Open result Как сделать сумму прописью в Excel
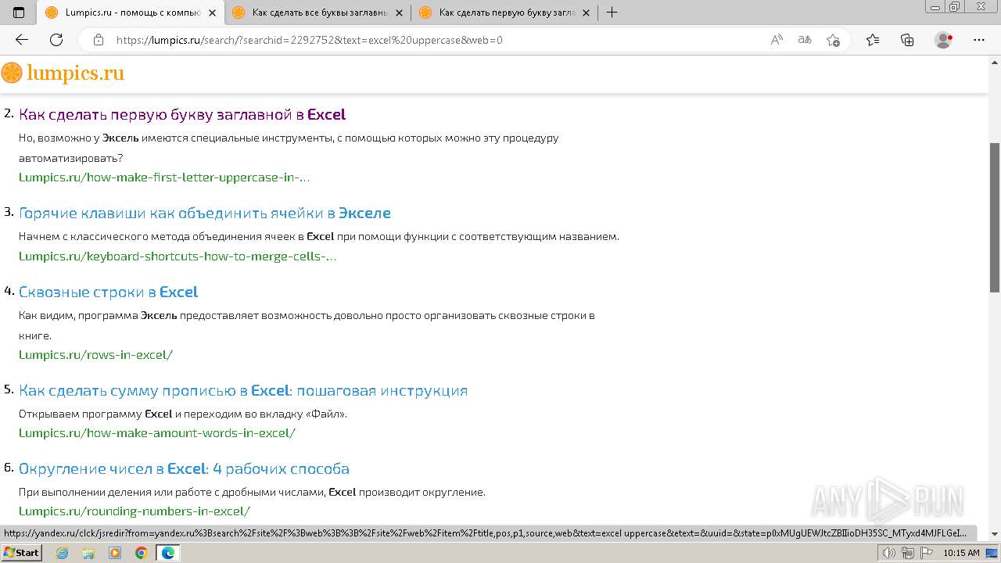 click(x=243, y=390)
